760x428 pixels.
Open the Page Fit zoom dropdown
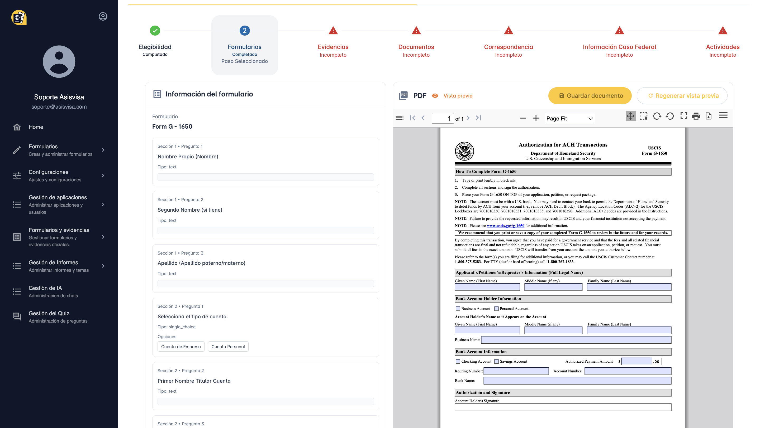click(x=569, y=118)
